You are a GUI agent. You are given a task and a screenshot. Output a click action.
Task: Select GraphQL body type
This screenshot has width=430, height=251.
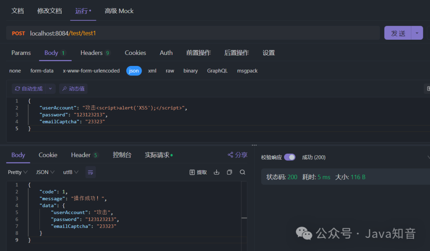click(217, 71)
